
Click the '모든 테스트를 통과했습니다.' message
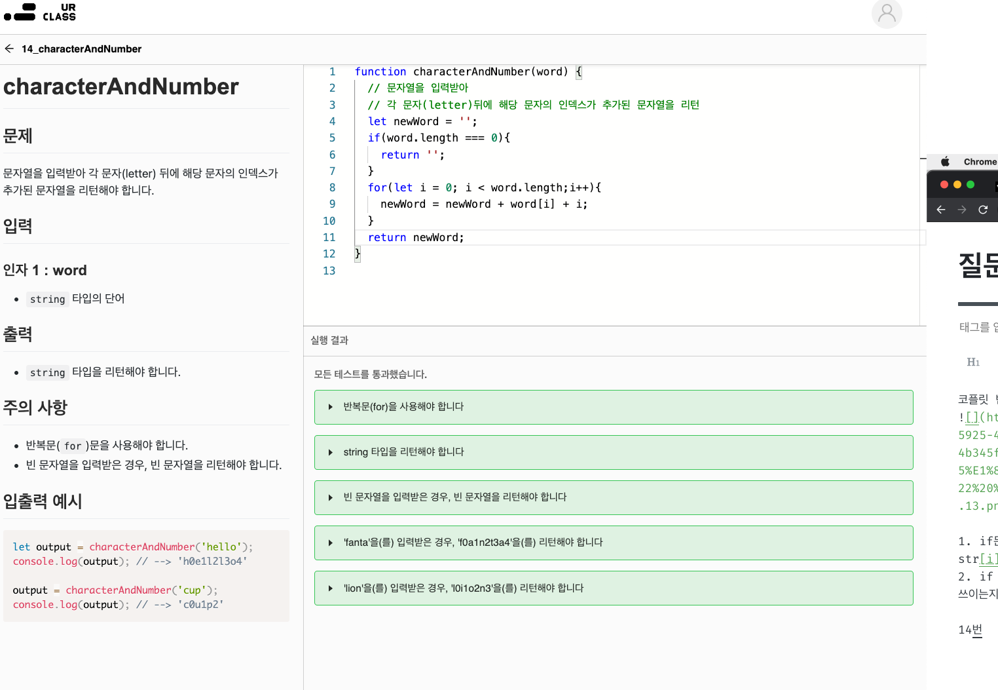[370, 375]
